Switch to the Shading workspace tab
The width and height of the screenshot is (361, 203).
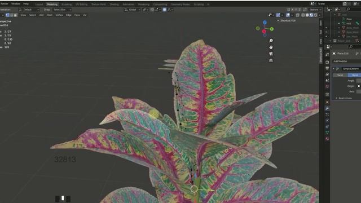[114, 4]
